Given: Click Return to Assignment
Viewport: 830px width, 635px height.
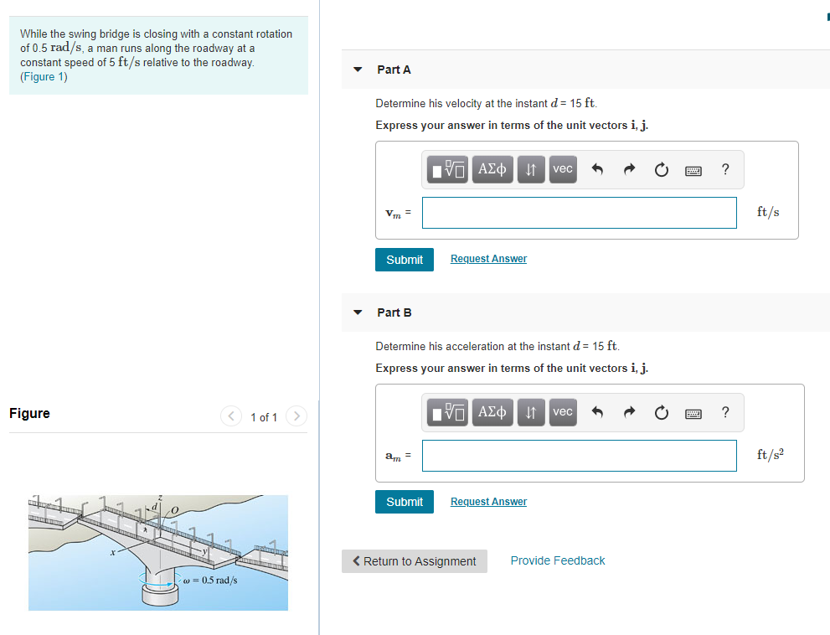Looking at the screenshot, I should tap(414, 560).
